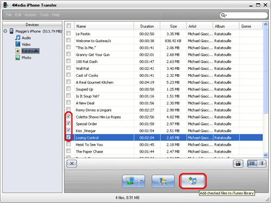Click the status text '4 files, 8.91 MB'
Image resolution: width=271 pixels, height=203 pixels.
tap(127, 198)
